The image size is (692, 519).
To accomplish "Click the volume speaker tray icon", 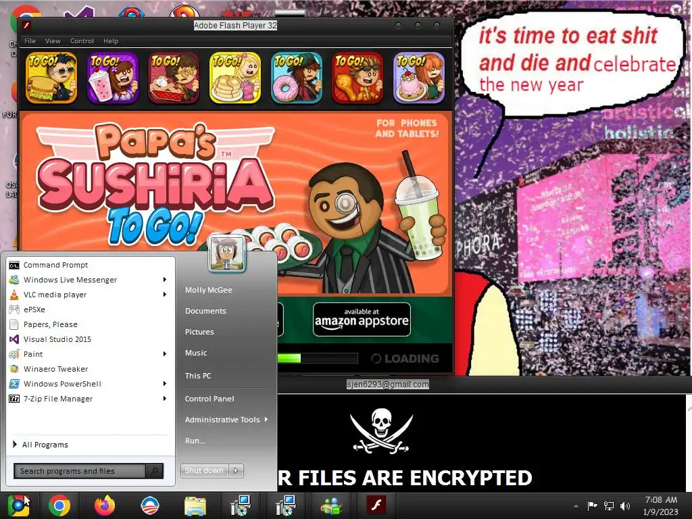I will click(x=625, y=506).
